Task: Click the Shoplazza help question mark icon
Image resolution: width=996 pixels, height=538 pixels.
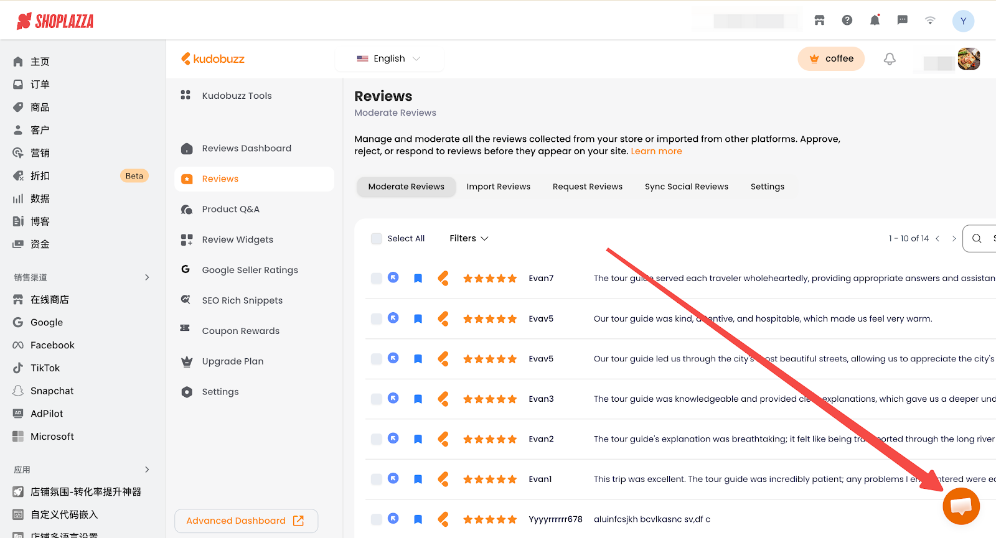Action: coord(847,21)
